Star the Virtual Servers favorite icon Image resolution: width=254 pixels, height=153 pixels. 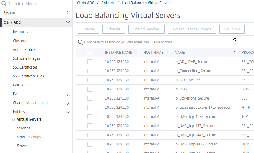(14, 119)
